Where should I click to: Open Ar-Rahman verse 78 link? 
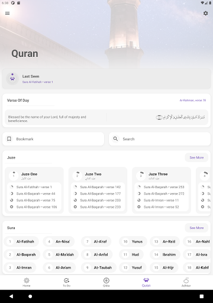[x=193, y=101]
